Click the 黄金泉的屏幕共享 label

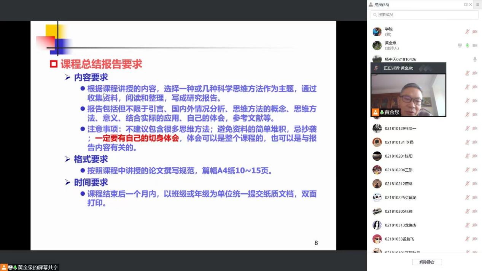coord(38,268)
